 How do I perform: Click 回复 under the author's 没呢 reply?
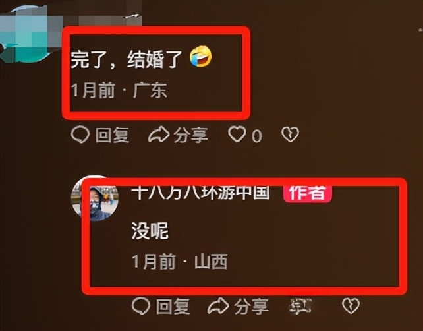pos(173,307)
